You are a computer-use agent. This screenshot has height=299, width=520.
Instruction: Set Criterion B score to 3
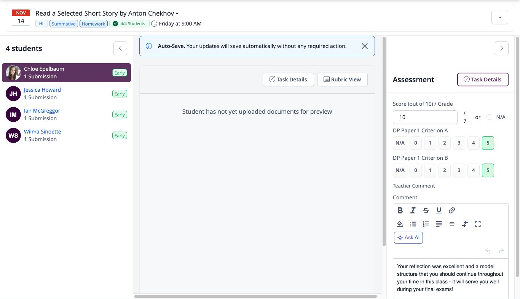tap(459, 170)
